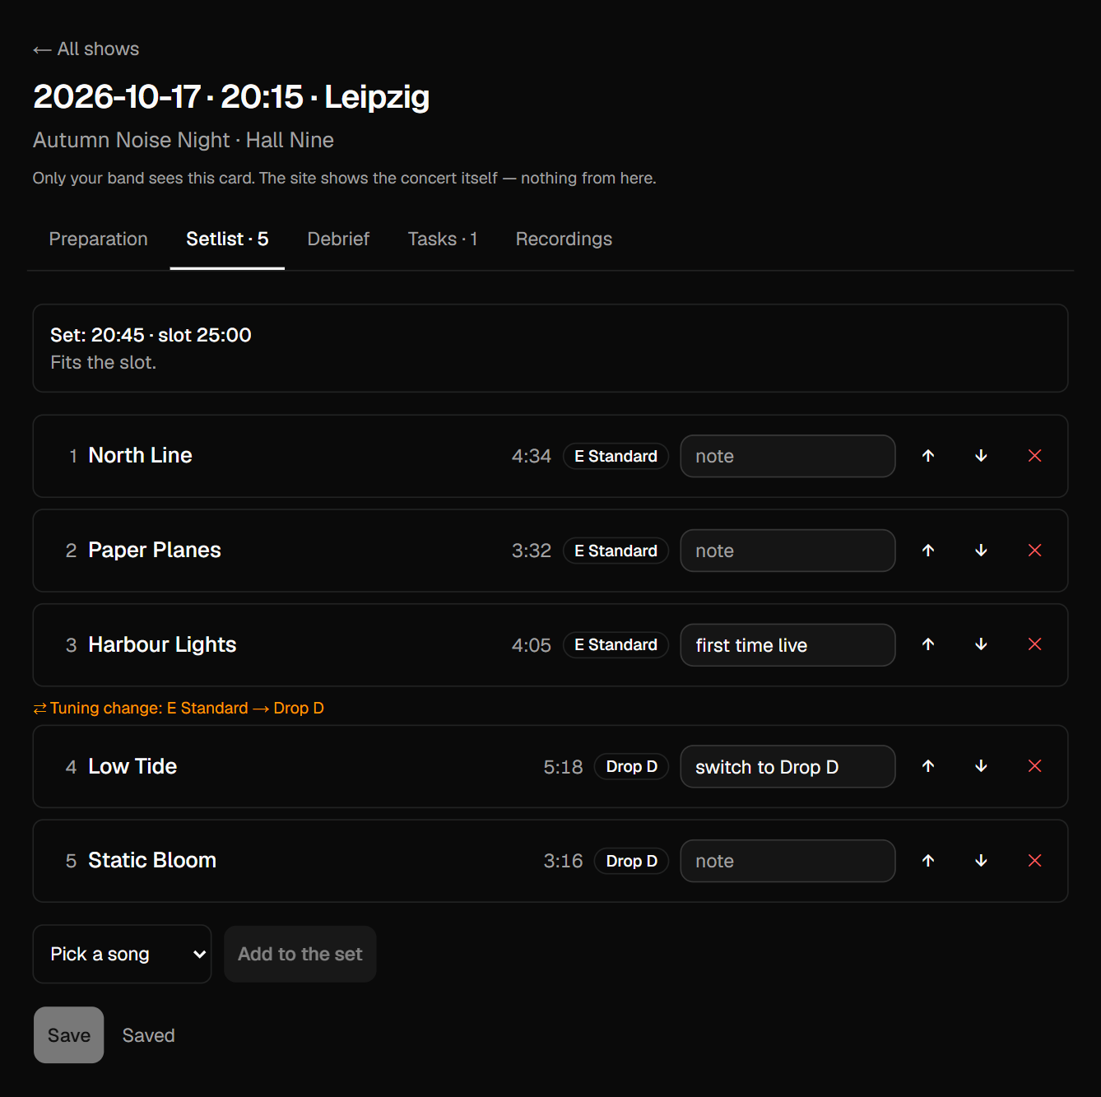Delete Low Tide from the setlist
1101x1097 pixels.
coord(1035,766)
